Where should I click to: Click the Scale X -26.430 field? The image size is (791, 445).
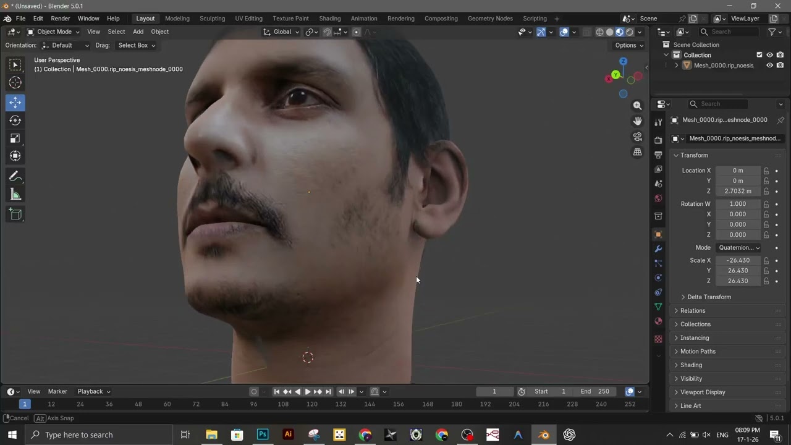coord(738,261)
